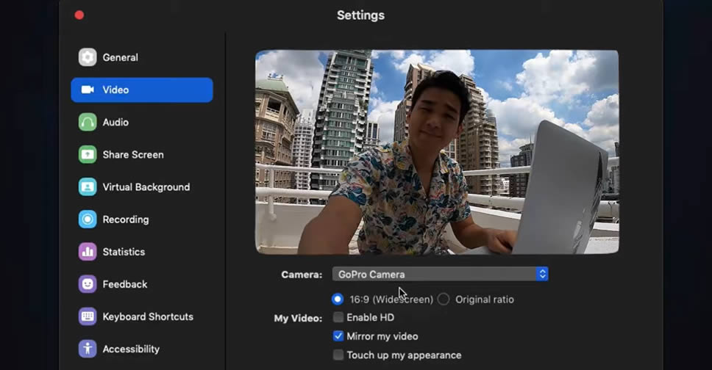Screen dimensions: 712x370
Task: Click the Keyboard Shortcuts icon
Action: [x=88, y=316]
